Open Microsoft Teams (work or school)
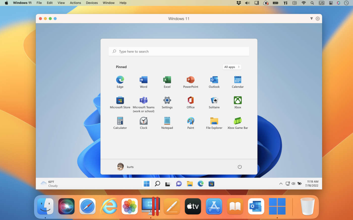This screenshot has width=353, height=220. pyautogui.click(x=143, y=101)
